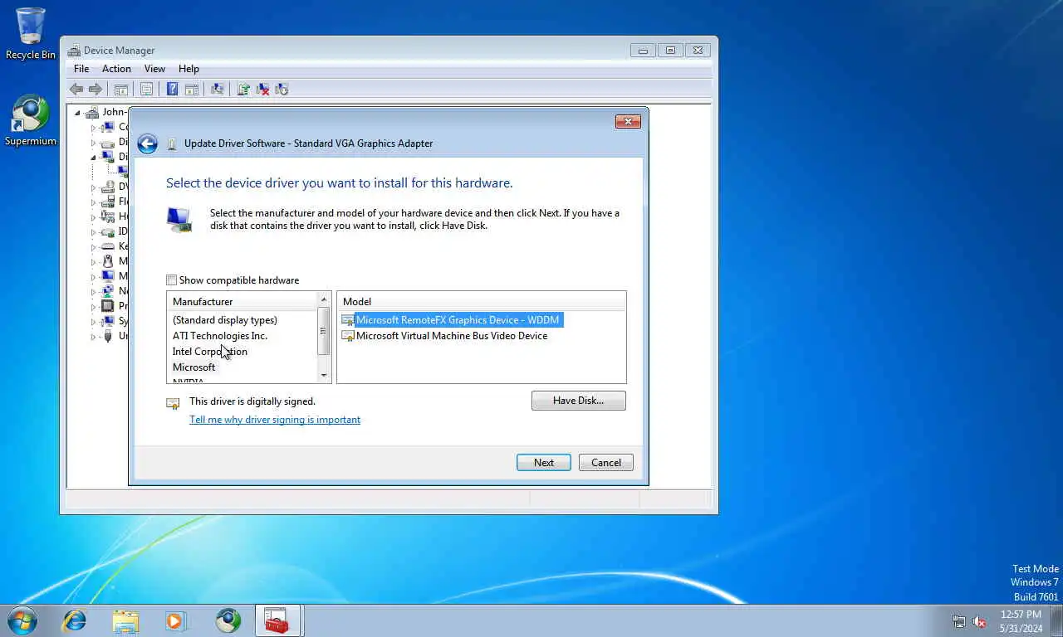This screenshot has width=1063, height=637.
Task: Click the Supermium icon in the taskbar
Action: tap(228, 620)
